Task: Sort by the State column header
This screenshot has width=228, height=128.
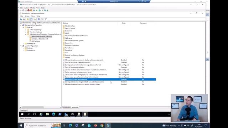Action: coord(124,23)
